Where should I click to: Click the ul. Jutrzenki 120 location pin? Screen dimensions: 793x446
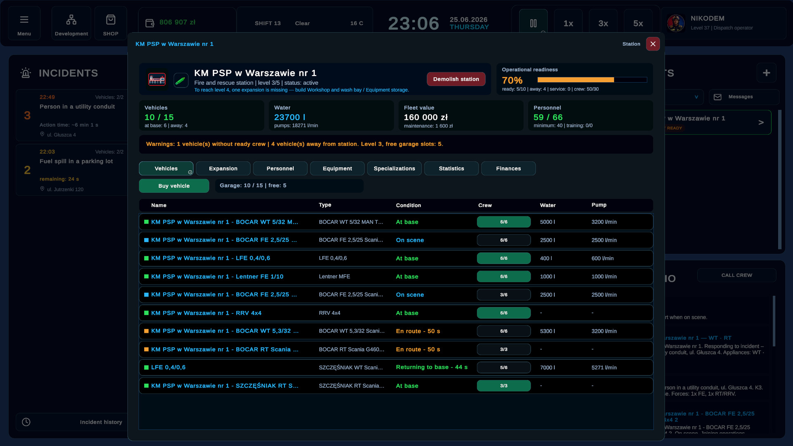pos(42,189)
